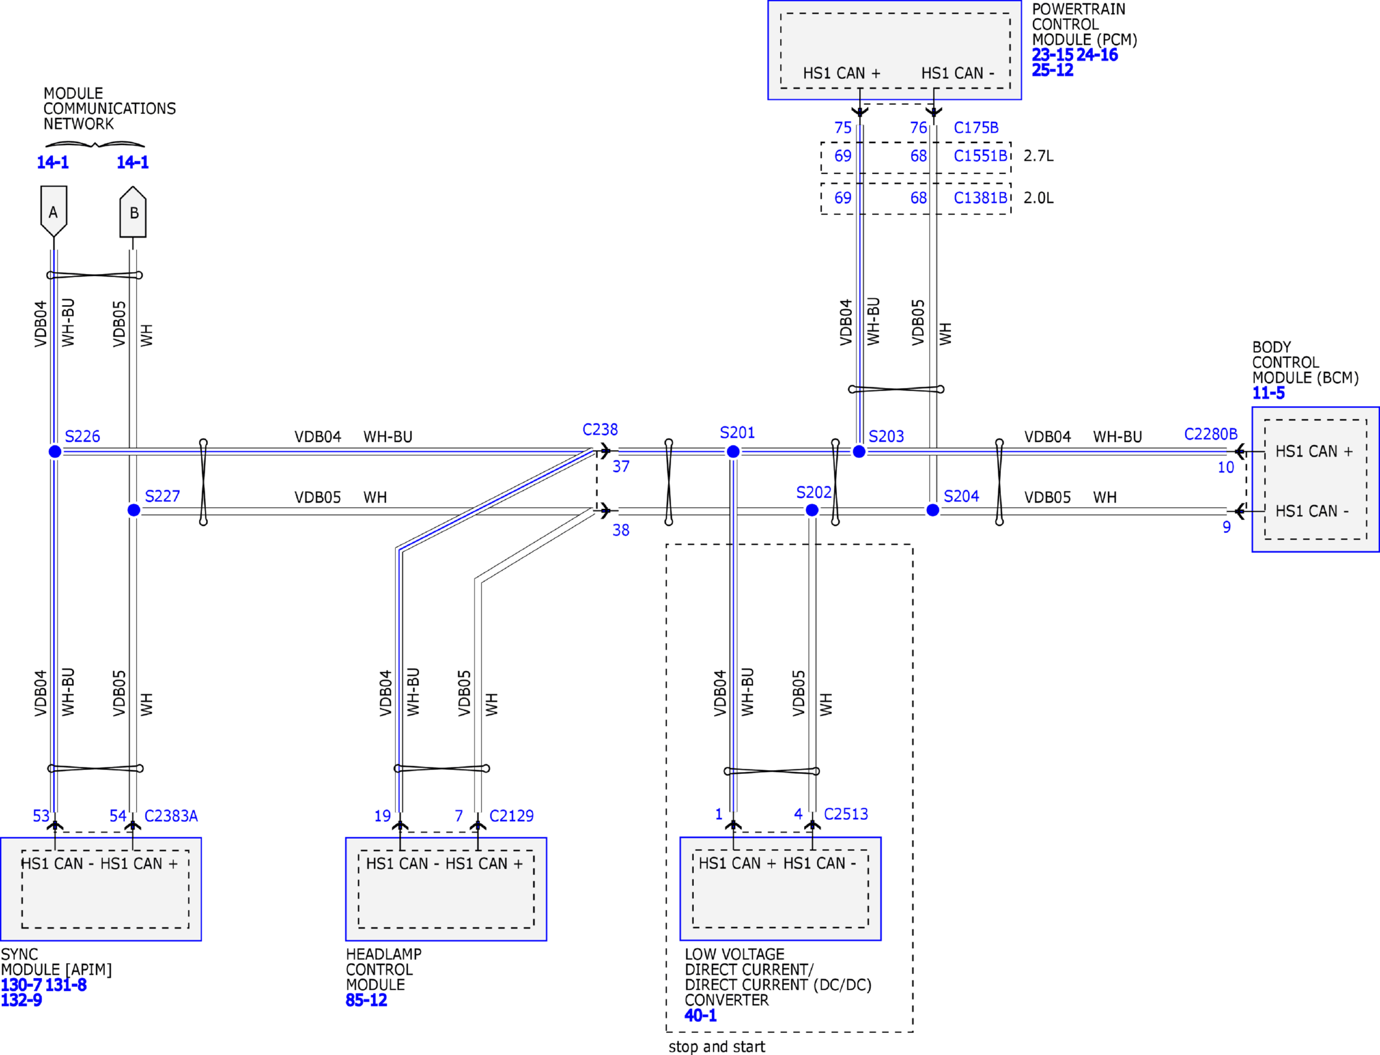Open connector label C175B

coord(976,128)
